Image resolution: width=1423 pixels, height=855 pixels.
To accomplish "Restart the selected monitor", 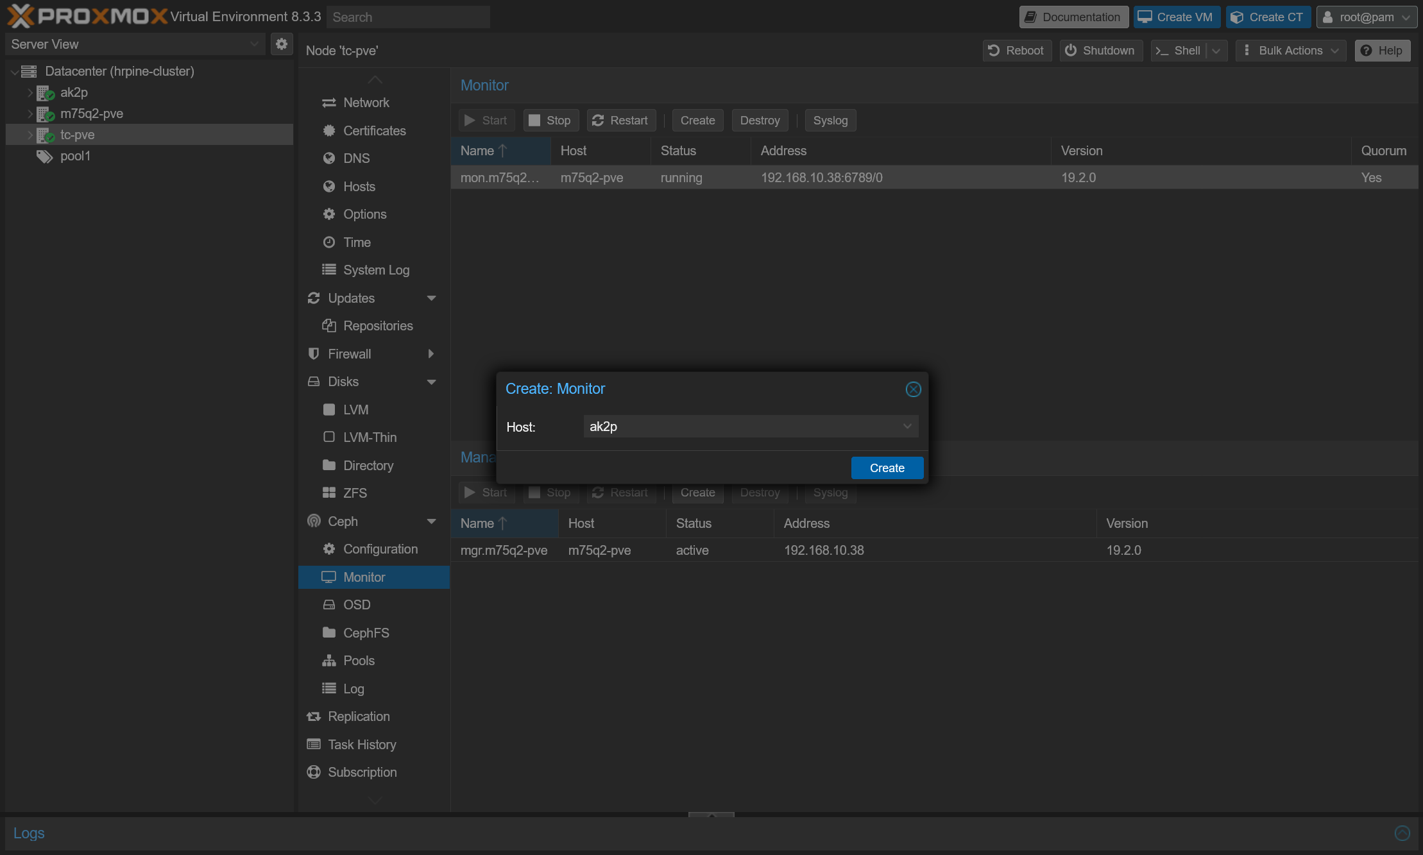I will (x=620, y=121).
